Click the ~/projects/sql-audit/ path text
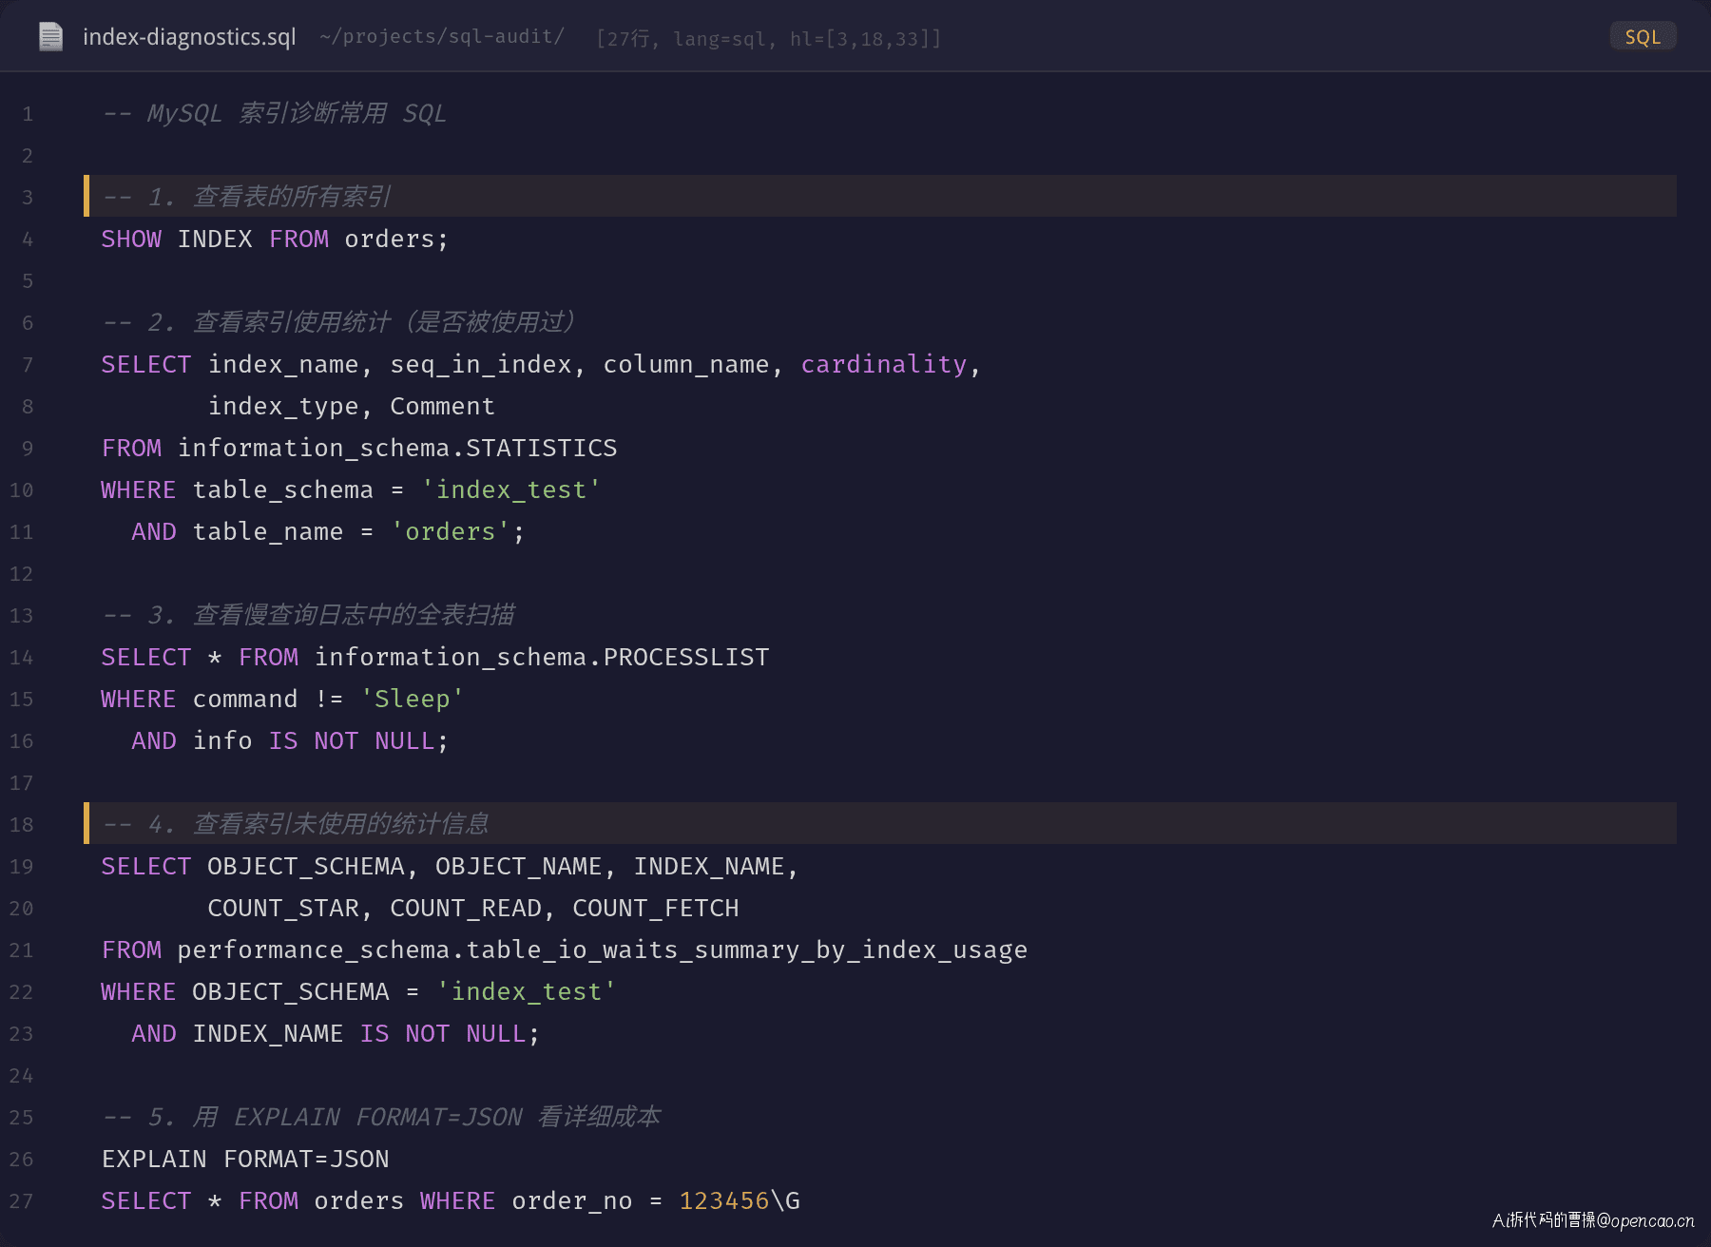The width and height of the screenshot is (1711, 1247). (x=442, y=36)
